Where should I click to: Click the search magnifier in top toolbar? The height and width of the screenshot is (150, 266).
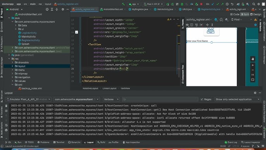click(254, 4)
